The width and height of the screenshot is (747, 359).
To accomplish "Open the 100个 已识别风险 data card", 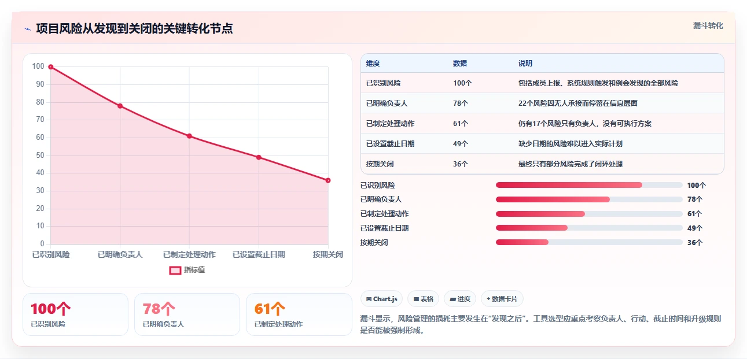I will pos(75,314).
